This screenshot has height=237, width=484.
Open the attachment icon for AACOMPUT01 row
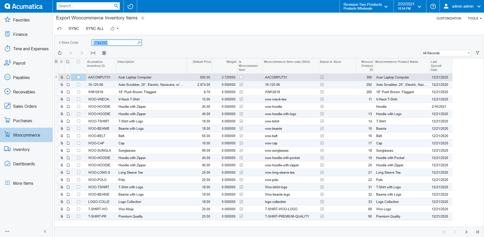[62, 77]
